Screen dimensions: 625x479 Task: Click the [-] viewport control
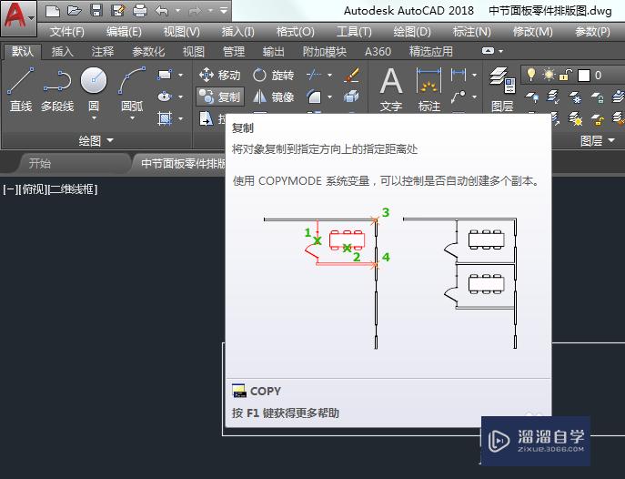pyautogui.click(x=10, y=189)
